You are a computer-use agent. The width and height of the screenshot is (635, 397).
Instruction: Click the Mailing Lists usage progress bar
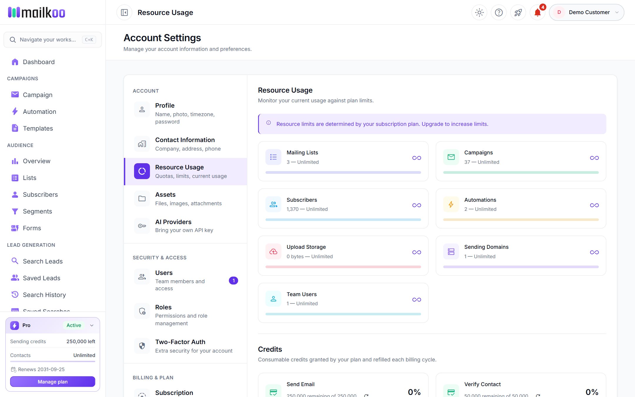pyautogui.click(x=343, y=173)
